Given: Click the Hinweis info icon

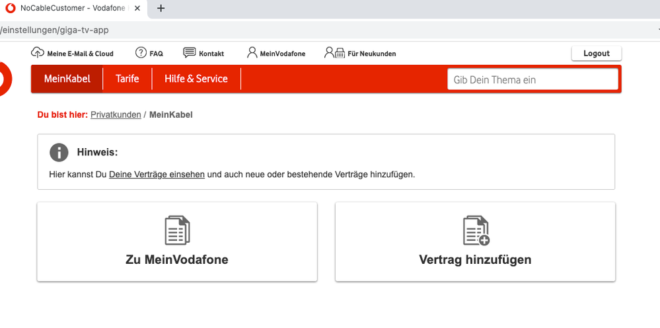Looking at the screenshot, I should 59,152.
